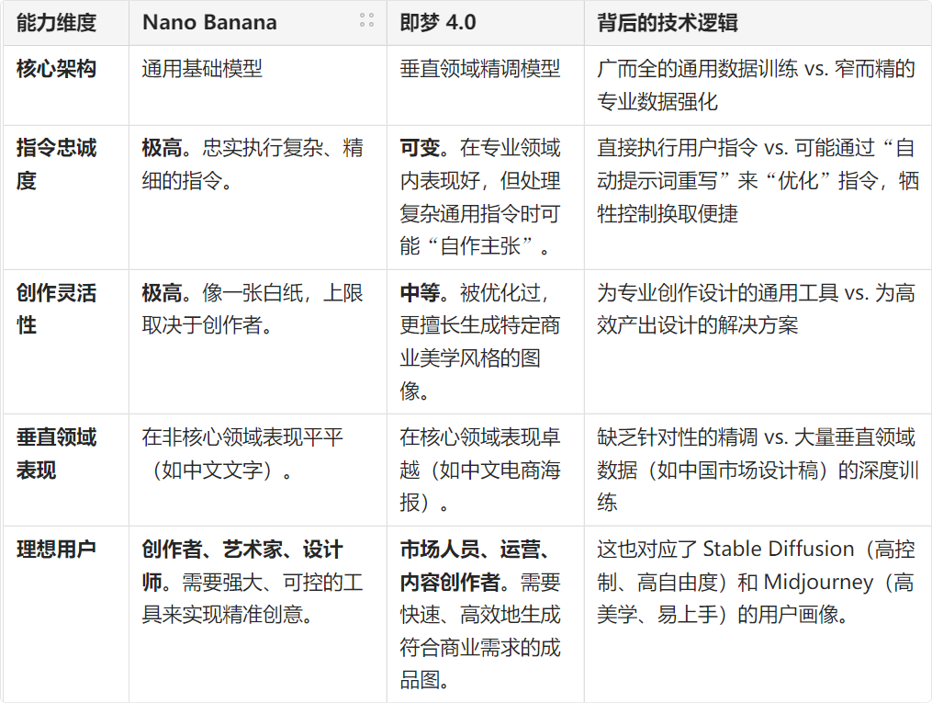Click the cell 在核心领域表现卓越
The image size is (932, 703).
click(x=486, y=470)
